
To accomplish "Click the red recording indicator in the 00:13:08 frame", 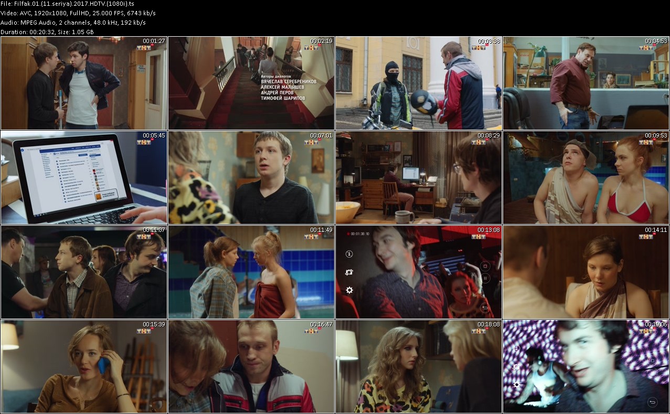I will (x=347, y=233).
